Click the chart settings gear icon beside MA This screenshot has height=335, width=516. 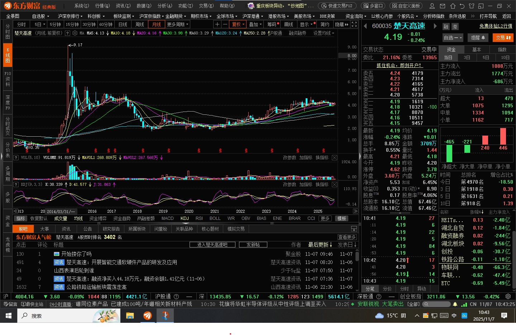[x=75, y=33]
